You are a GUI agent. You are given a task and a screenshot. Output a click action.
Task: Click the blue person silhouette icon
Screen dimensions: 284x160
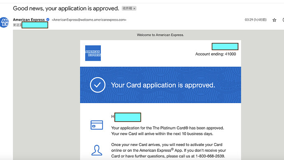pos(97,150)
